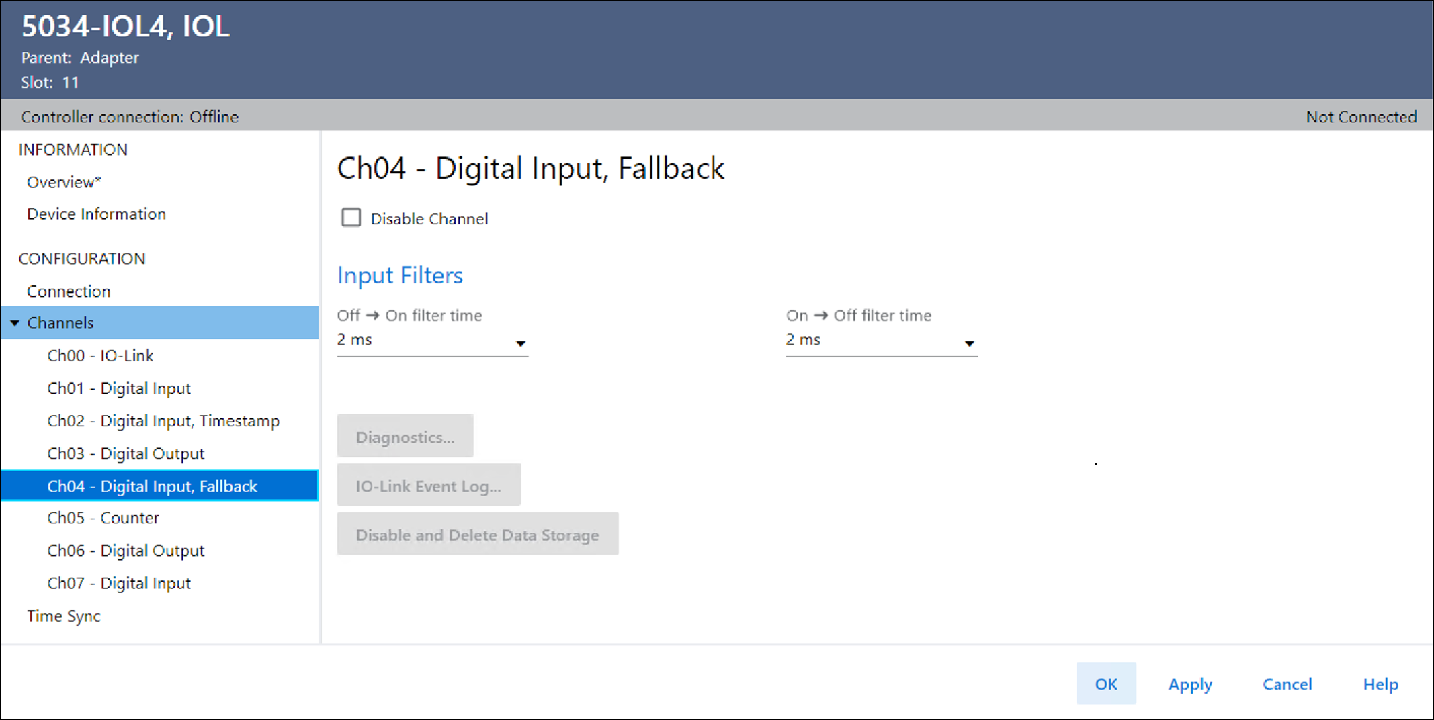Open Device Information page

(x=96, y=214)
